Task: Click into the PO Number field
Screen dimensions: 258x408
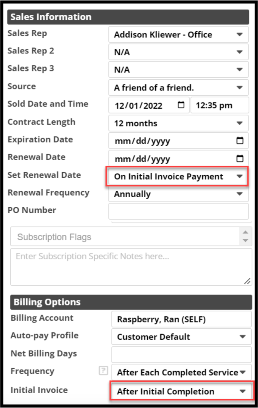Action: tap(178, 211)
